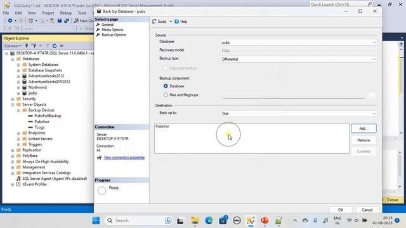Viewport: 406px width, 228px height.
Task: Open the Dell app from the taskbar
Action: pyautogui.click(x=237, y=220)
